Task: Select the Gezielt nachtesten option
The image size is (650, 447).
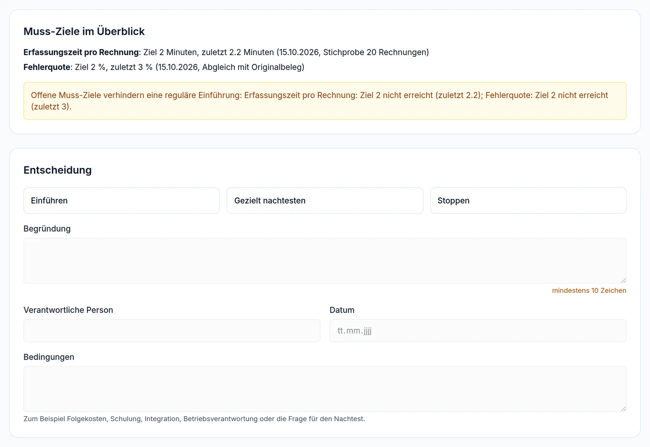Action: [325, 201]
